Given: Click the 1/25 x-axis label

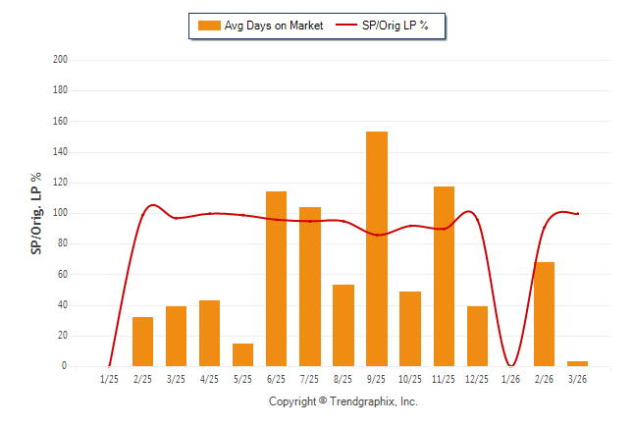Looking at the screenshot, I should pyautogui.click(x=109, y=379).
